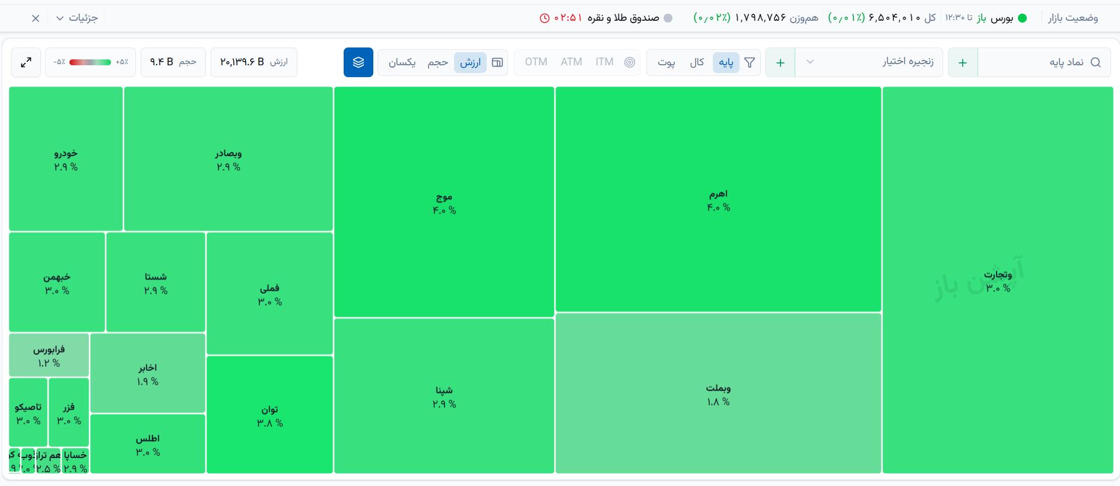Switch tile sizing to حجم
1120x486 pixels.
pyautogui.click(x=438, y=62)
